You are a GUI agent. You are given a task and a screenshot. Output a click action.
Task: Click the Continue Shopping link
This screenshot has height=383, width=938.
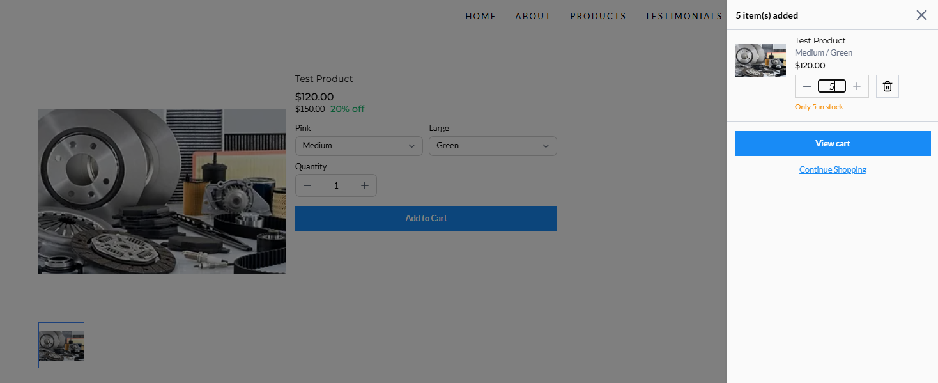(833, 169)
